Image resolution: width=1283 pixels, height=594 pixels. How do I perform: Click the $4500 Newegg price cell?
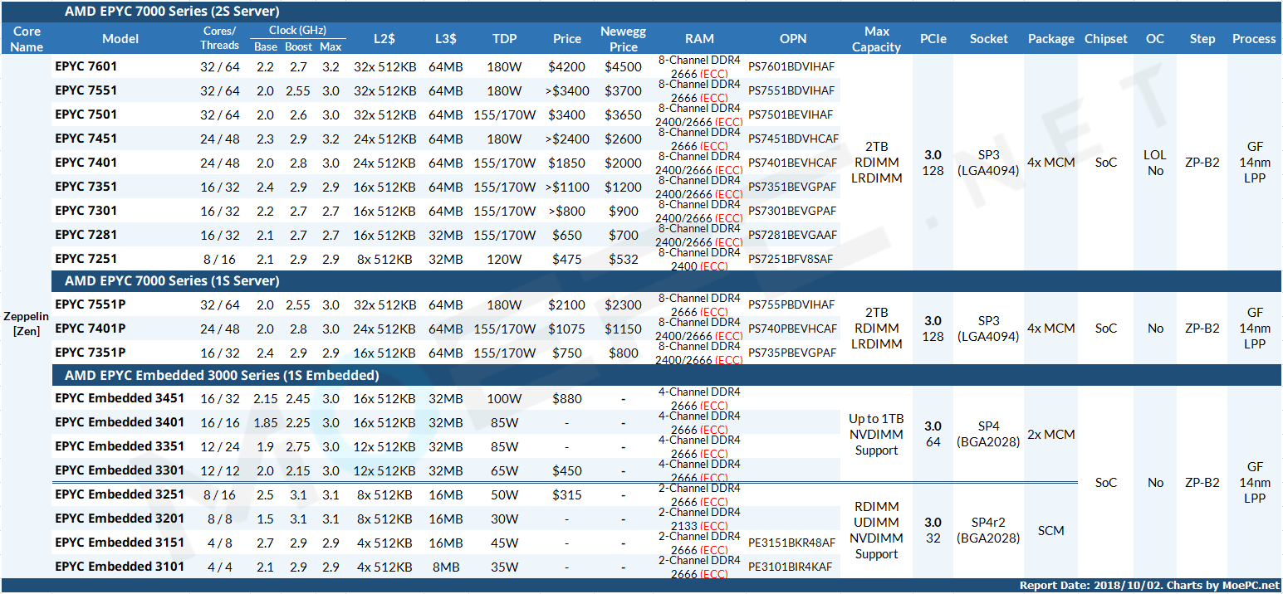pyautogui.click(x=624, y=67)
